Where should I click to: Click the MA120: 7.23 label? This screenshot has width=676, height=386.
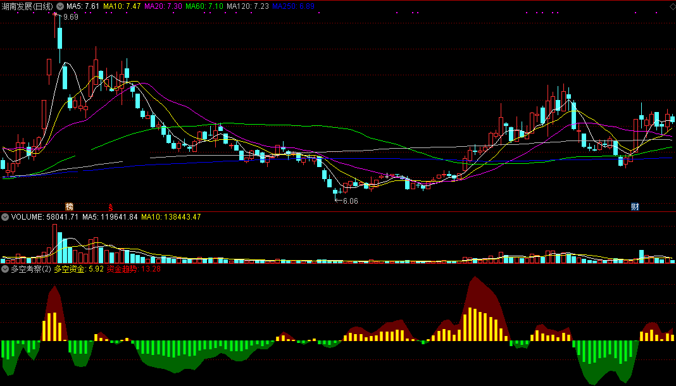click(248, 6)
